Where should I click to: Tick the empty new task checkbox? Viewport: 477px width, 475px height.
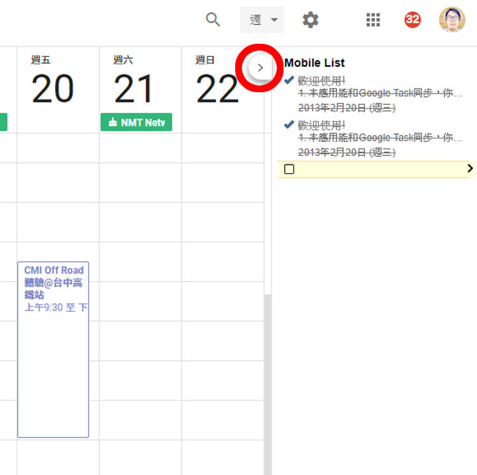pos(289,169)
